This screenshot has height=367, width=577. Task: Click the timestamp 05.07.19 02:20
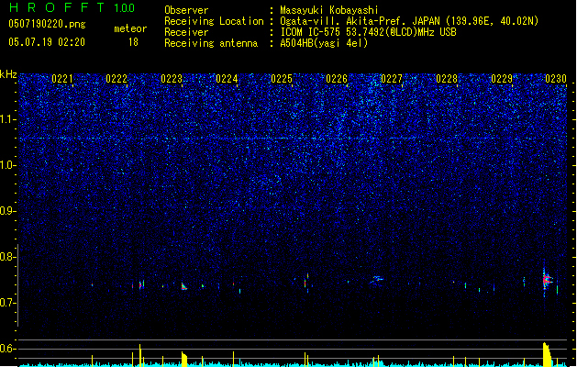[47, 42]
